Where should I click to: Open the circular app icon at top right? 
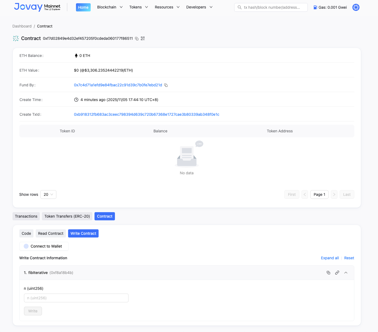click(x=356, y=7)
